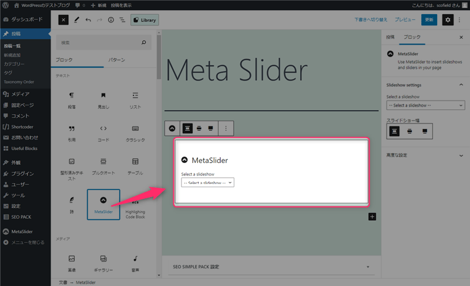Open Media (メディア) in admin menu
Screen dimensions: 470x286
(25, 94)
